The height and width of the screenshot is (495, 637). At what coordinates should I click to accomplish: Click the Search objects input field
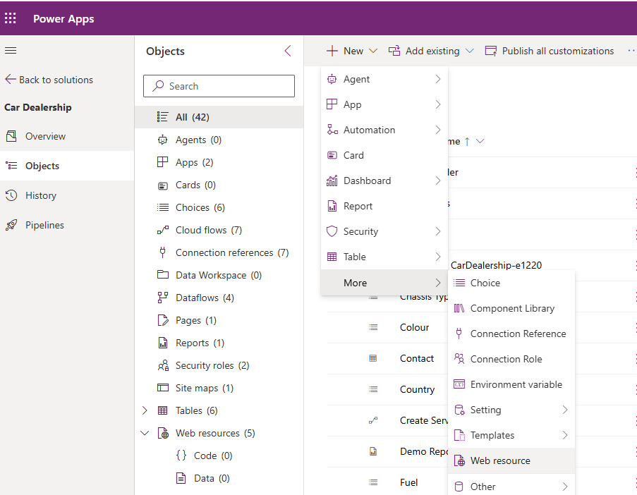click(x=219, y=86)
